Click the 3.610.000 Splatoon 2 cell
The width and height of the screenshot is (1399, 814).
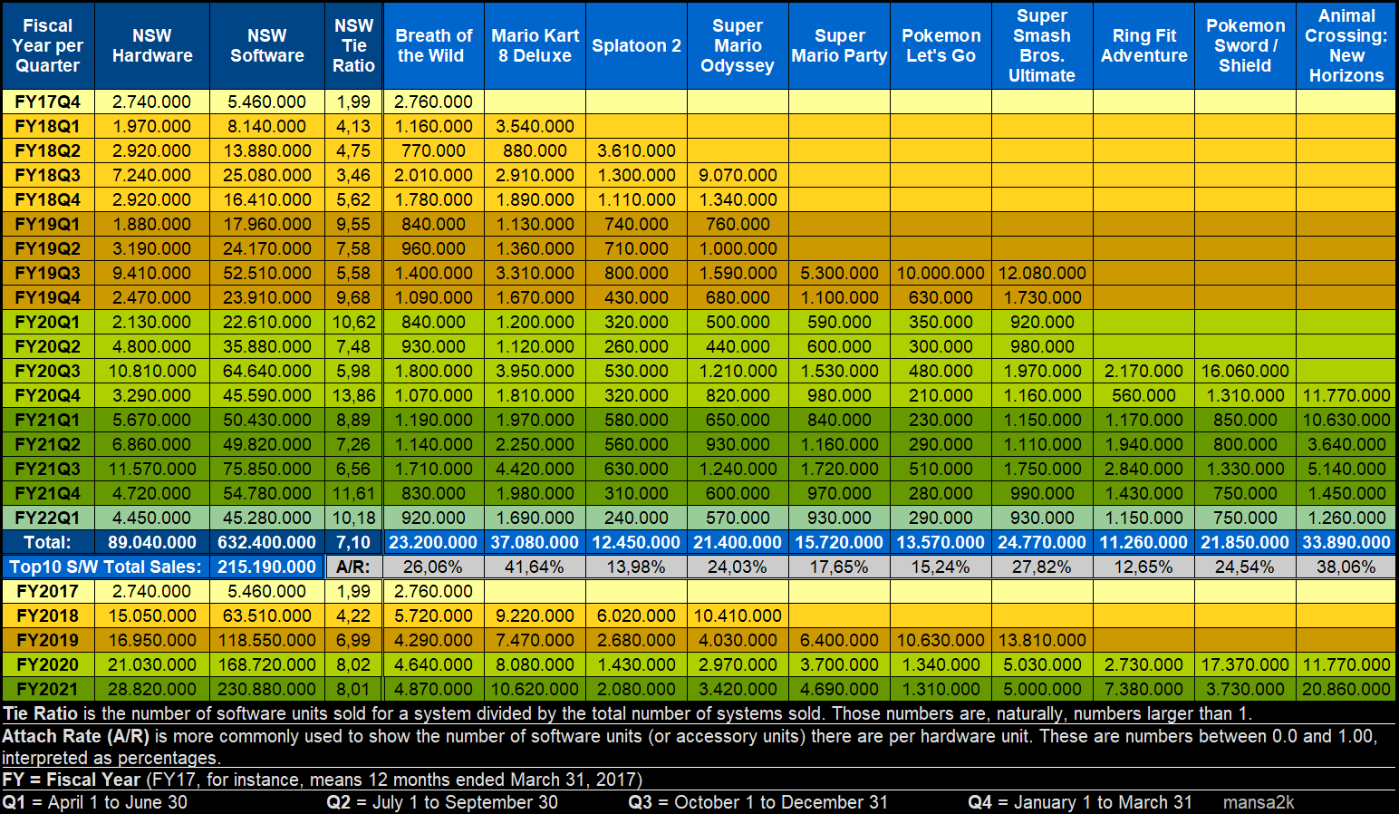click(637, 150)
